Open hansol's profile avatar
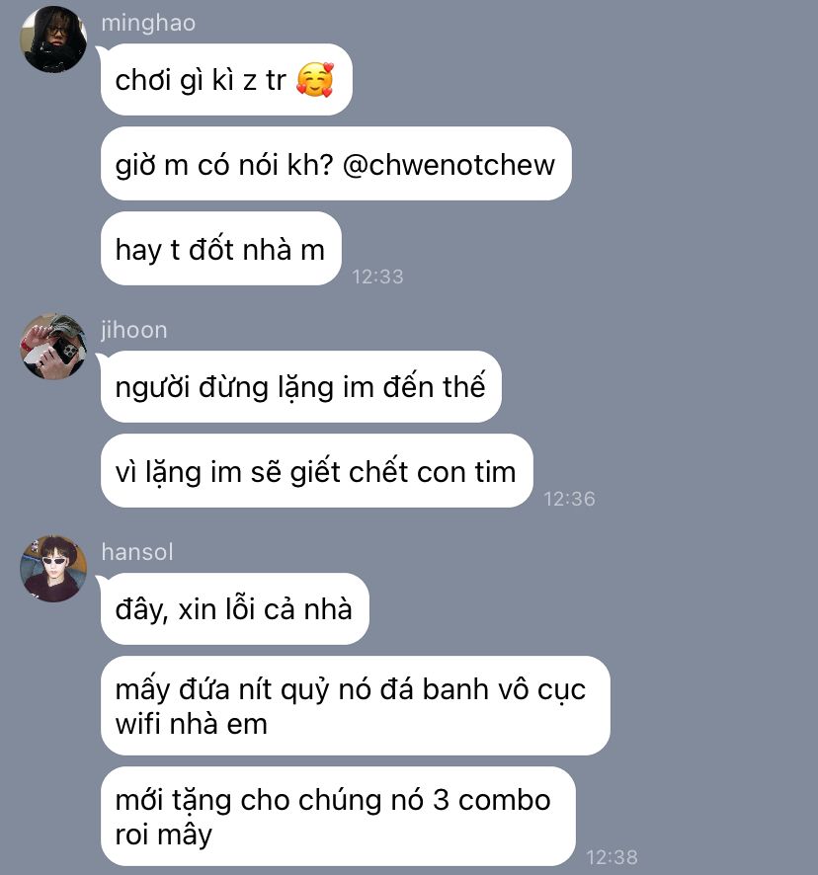 pyautogui.click(x=53, y=568)
